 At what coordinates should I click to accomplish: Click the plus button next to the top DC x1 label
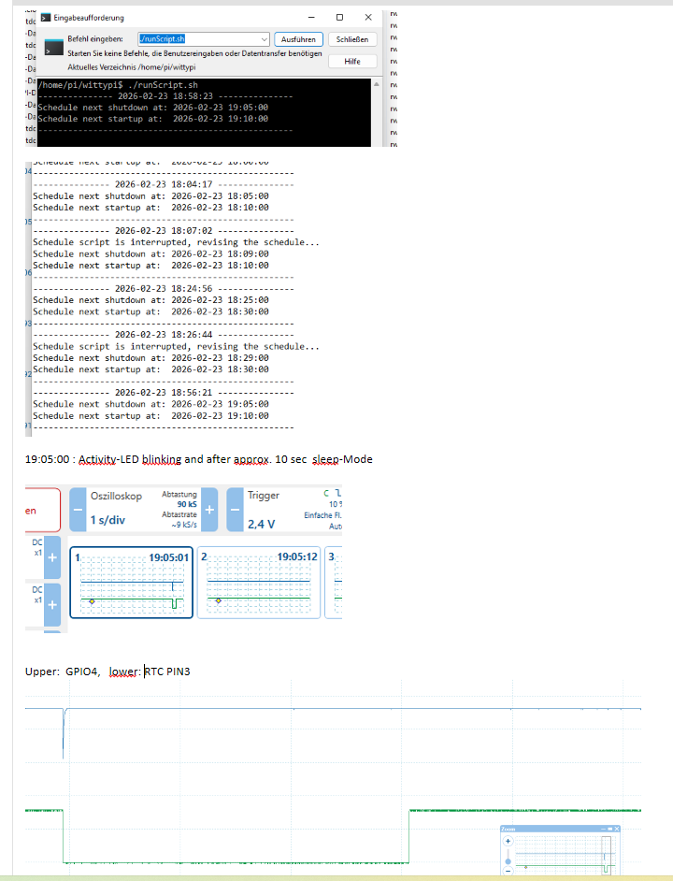52,557
